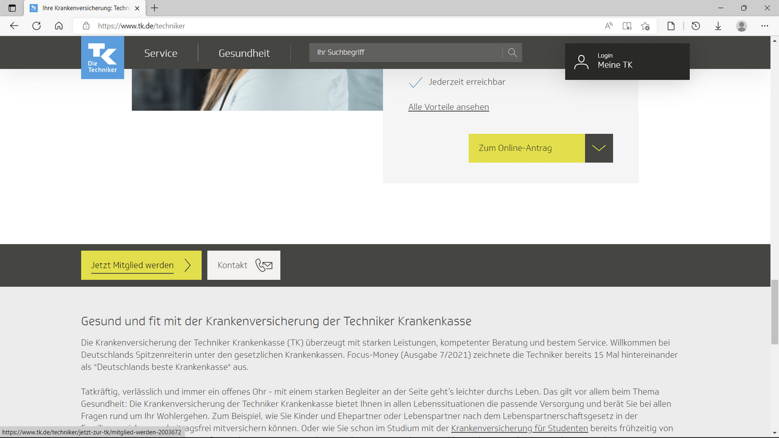Add this page to favorites star icon
The image size is (779, 438).
pos(645,26)
